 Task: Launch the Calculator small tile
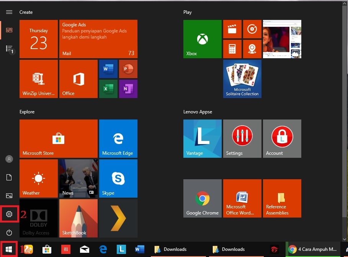tap(232, 49)
